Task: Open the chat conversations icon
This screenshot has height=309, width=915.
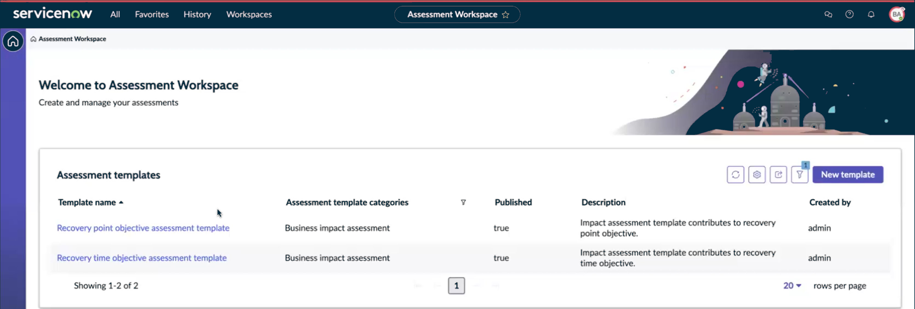Action: point(828,15)
